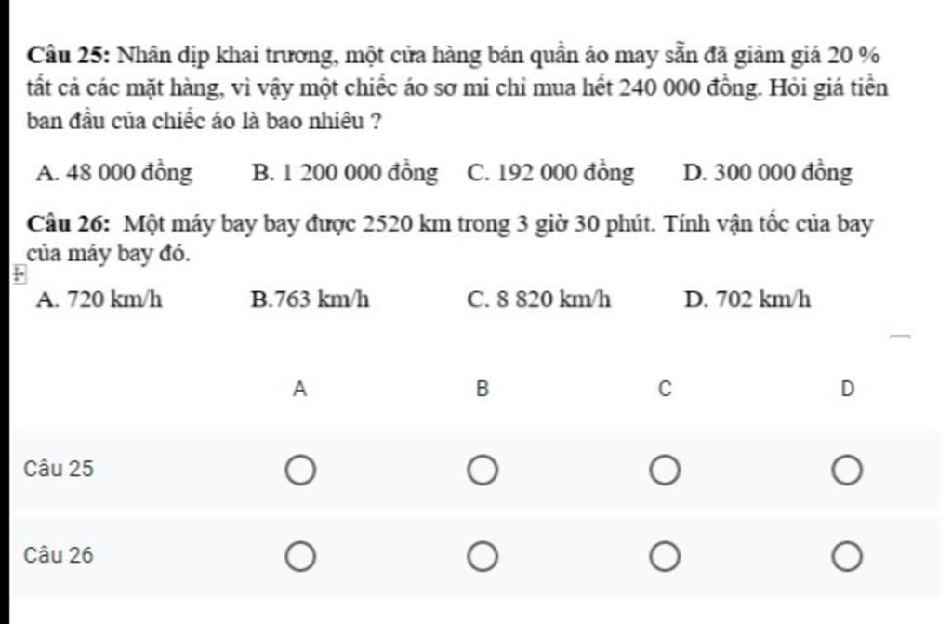Screen dimensions: 952x624
Task: Click answer text "B. 1 200 000 đồng"
Action: 345,173
